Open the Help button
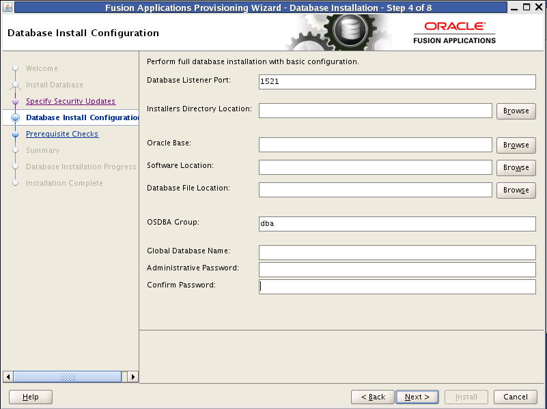The height and width of the screenshot is (409, 547). (31, 397)
